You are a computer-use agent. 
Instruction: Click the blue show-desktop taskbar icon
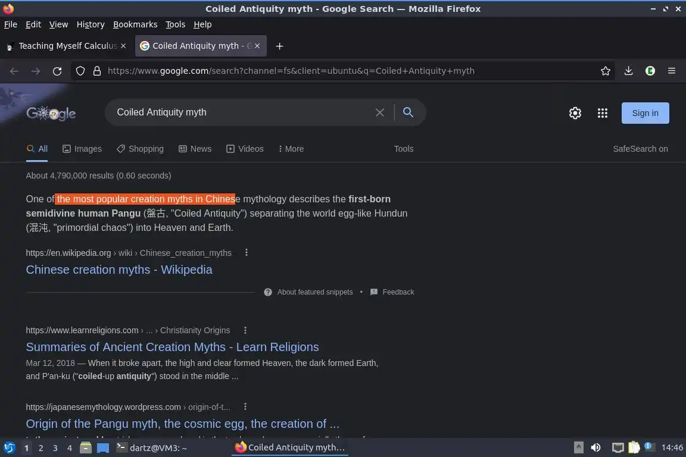click(103, 448)
